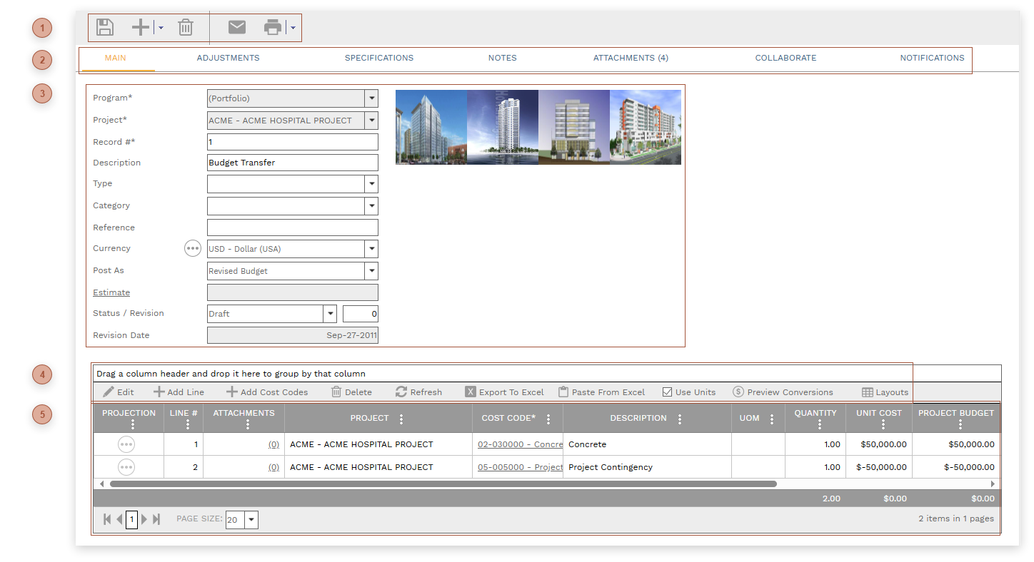
Task: Open the Post As dropdown
Action: [371, 271]
